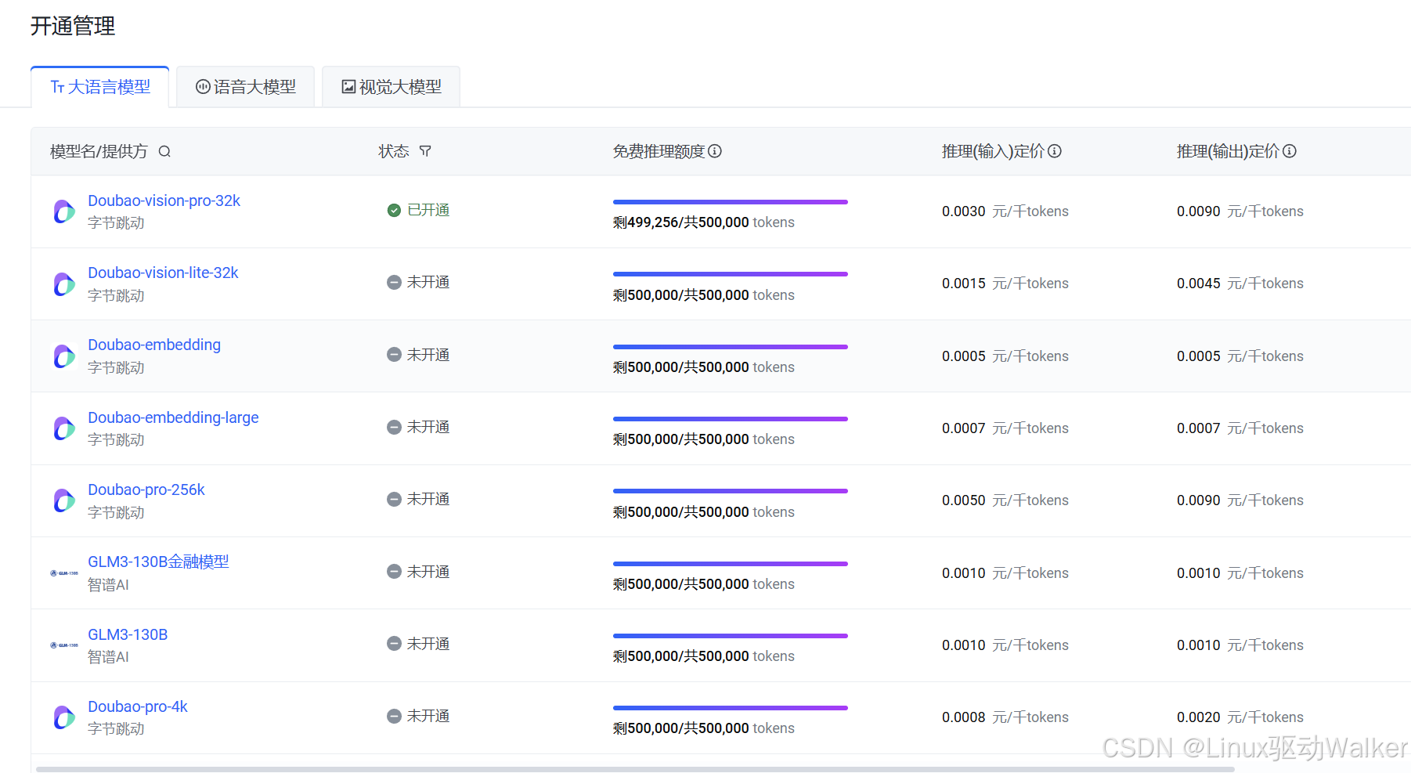Click the 剩499,256/共500,000 tokens quota text
Image resolution: width=1411 pixels, height=773 pixels.
704,222
